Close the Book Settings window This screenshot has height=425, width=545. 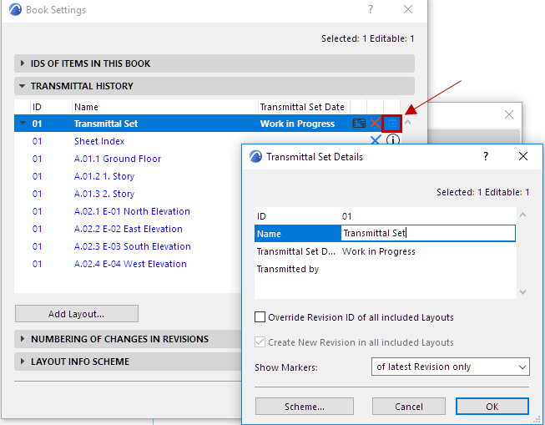point(408,9)
